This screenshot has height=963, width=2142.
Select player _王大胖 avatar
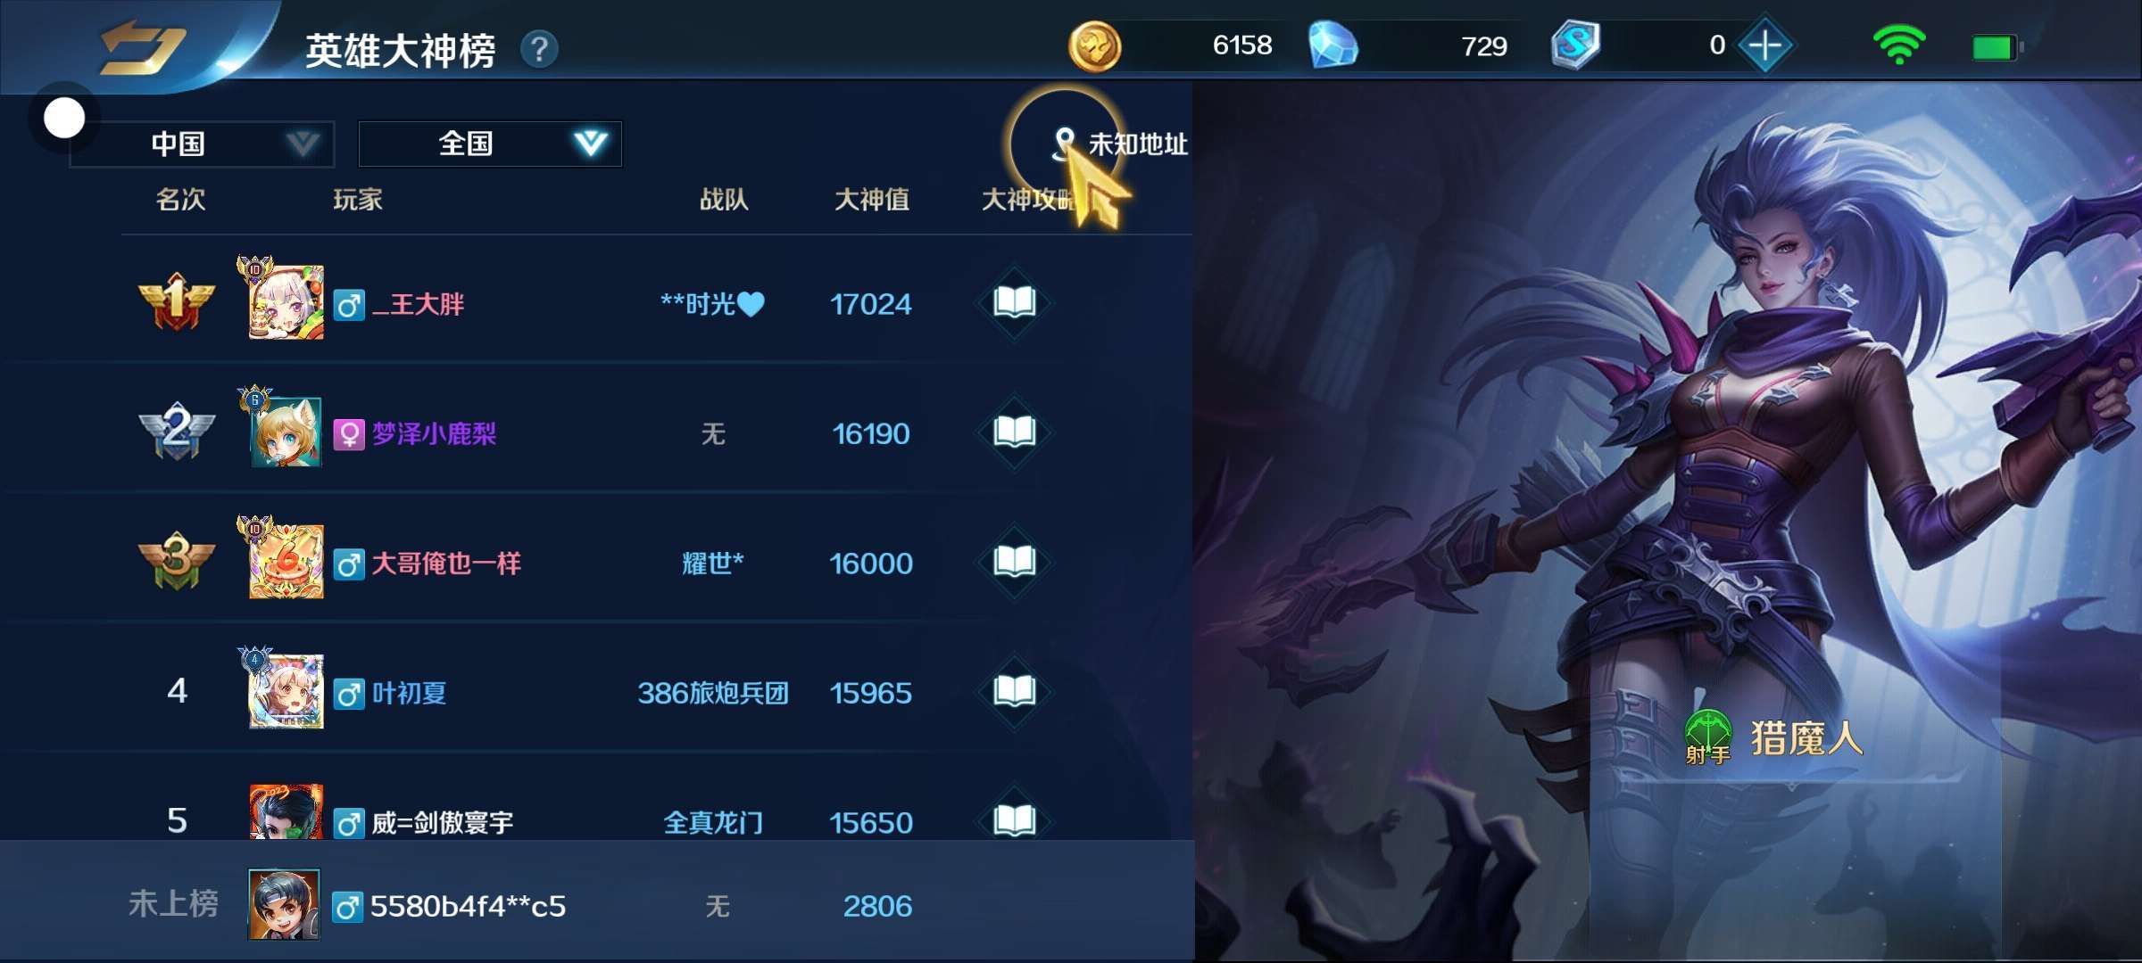click(x=285, y=301)
